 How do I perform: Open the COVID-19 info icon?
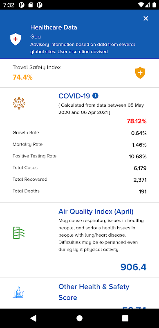[x=95, y=96]
